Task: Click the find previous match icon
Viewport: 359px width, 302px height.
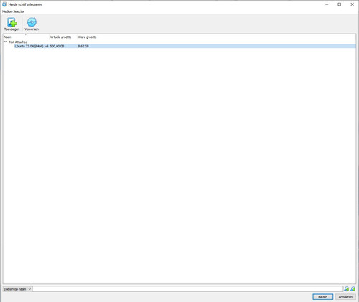Action: point(347,289)
